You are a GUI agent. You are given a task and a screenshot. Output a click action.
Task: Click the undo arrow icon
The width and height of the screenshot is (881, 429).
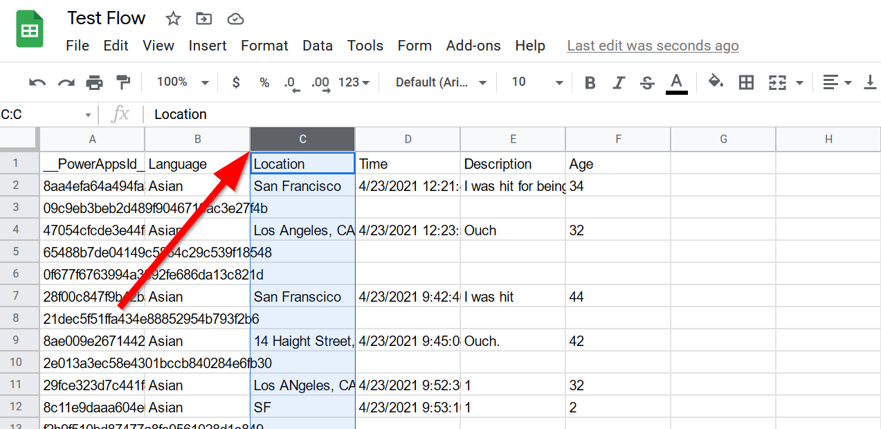tap(37, 83)
